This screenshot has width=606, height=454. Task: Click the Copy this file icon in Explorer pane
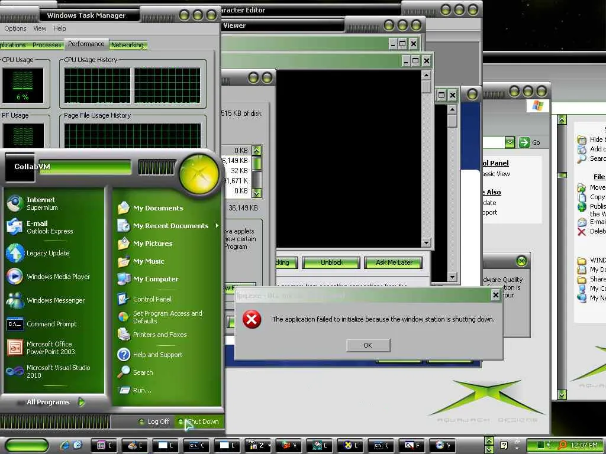[x=582, y=197]
